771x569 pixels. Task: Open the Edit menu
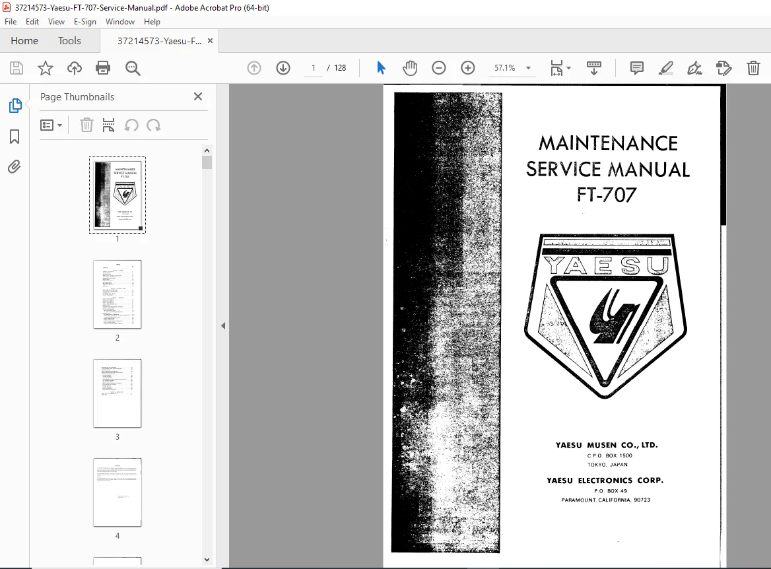(32, 22)
